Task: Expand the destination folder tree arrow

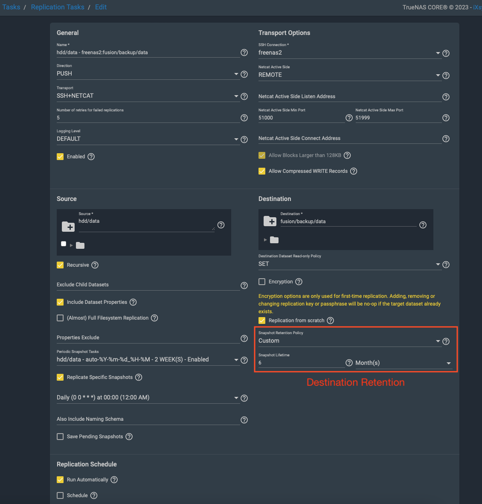Action: [x=265, y=240]
